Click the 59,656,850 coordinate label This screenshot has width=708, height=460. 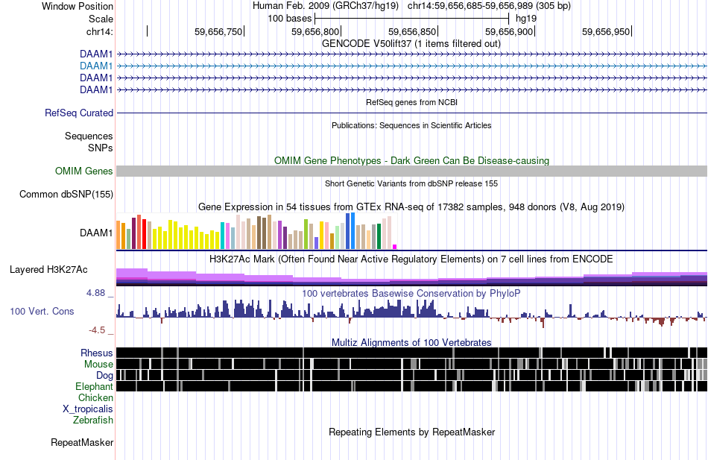pos(412,32)
